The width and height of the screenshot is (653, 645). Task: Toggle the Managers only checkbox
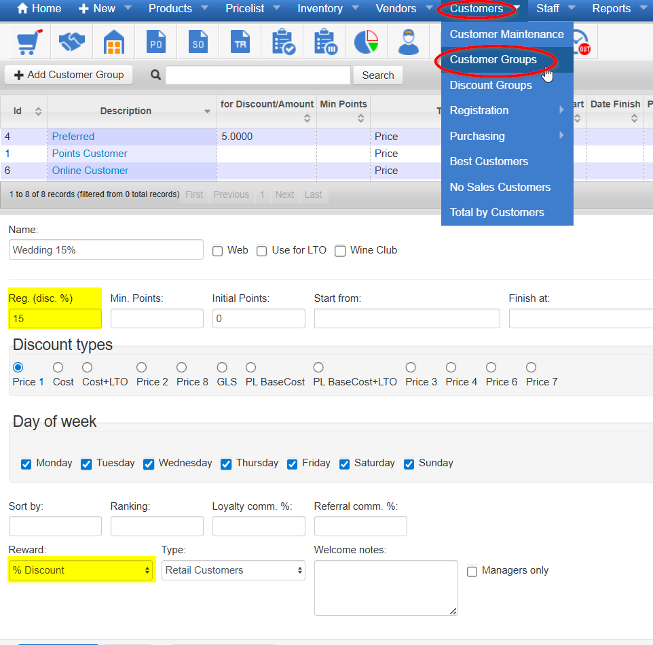[x=472, y=571]
